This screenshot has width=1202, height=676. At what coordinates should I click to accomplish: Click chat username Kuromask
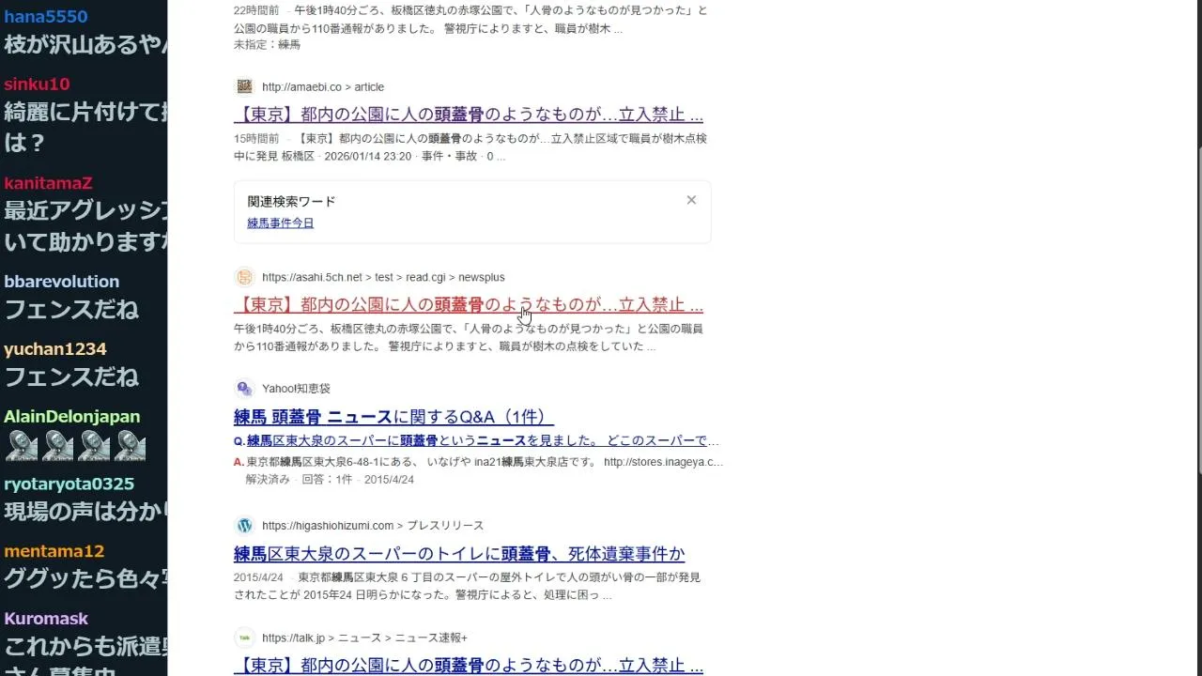point(46,619)
